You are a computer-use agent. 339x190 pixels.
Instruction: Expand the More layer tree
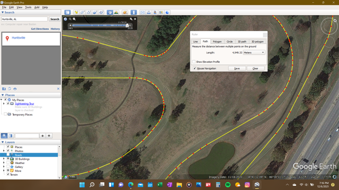pos(4,170)
